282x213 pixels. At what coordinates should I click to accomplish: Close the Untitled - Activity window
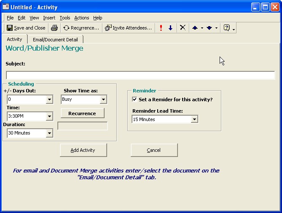(x=275, y=7)
